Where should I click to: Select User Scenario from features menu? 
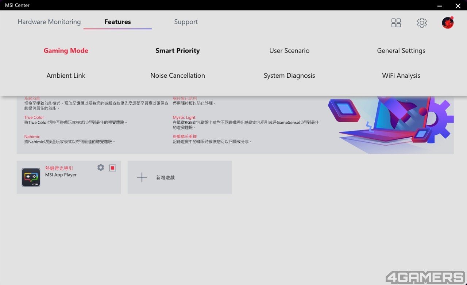tap(289, 51)
